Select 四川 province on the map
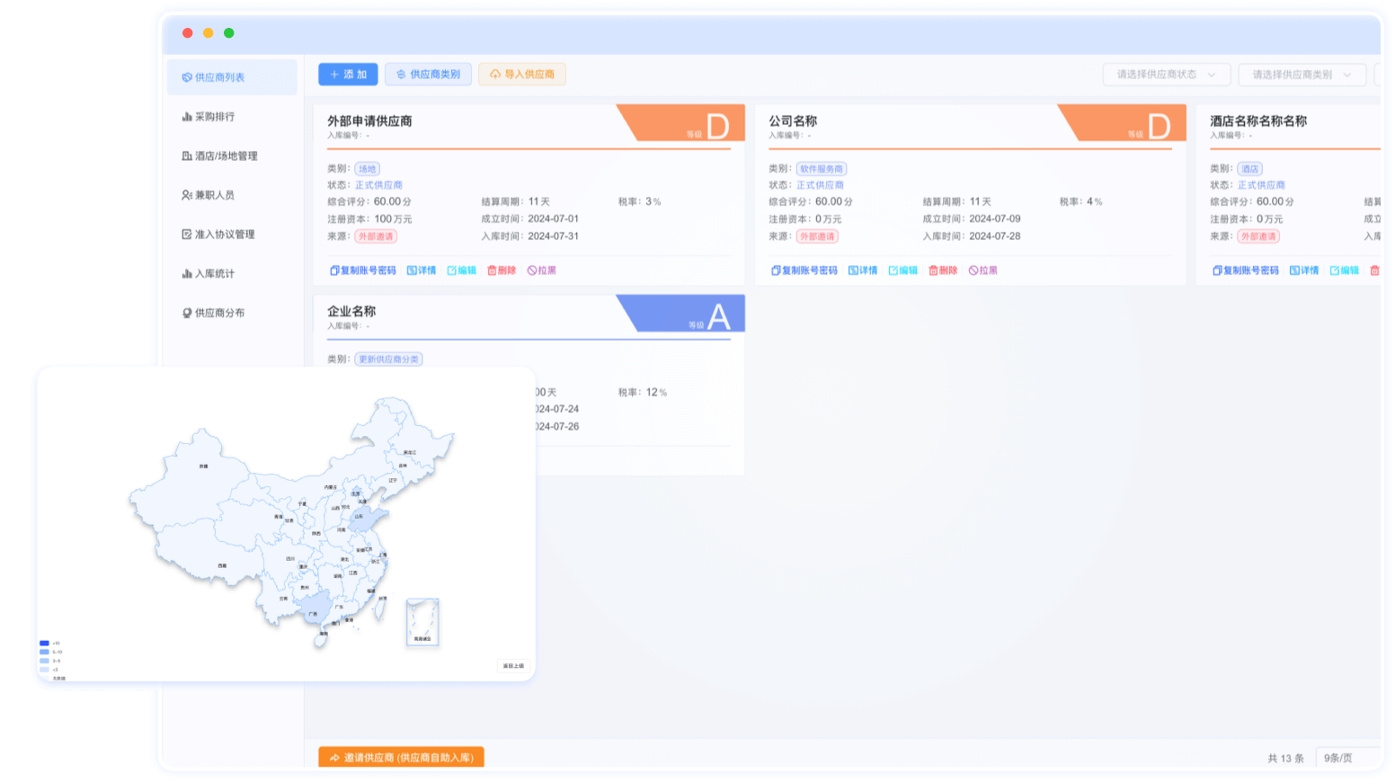1395x782 pixels. (288, 562)
